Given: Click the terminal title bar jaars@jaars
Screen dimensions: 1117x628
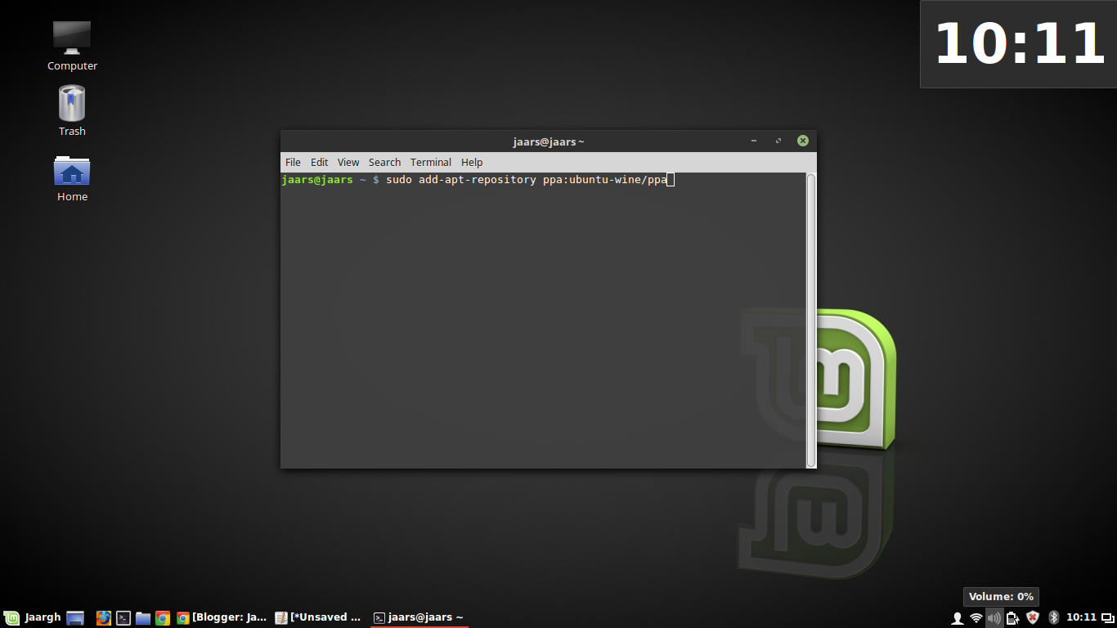Looking at the screenshot, I should (549, 141).
